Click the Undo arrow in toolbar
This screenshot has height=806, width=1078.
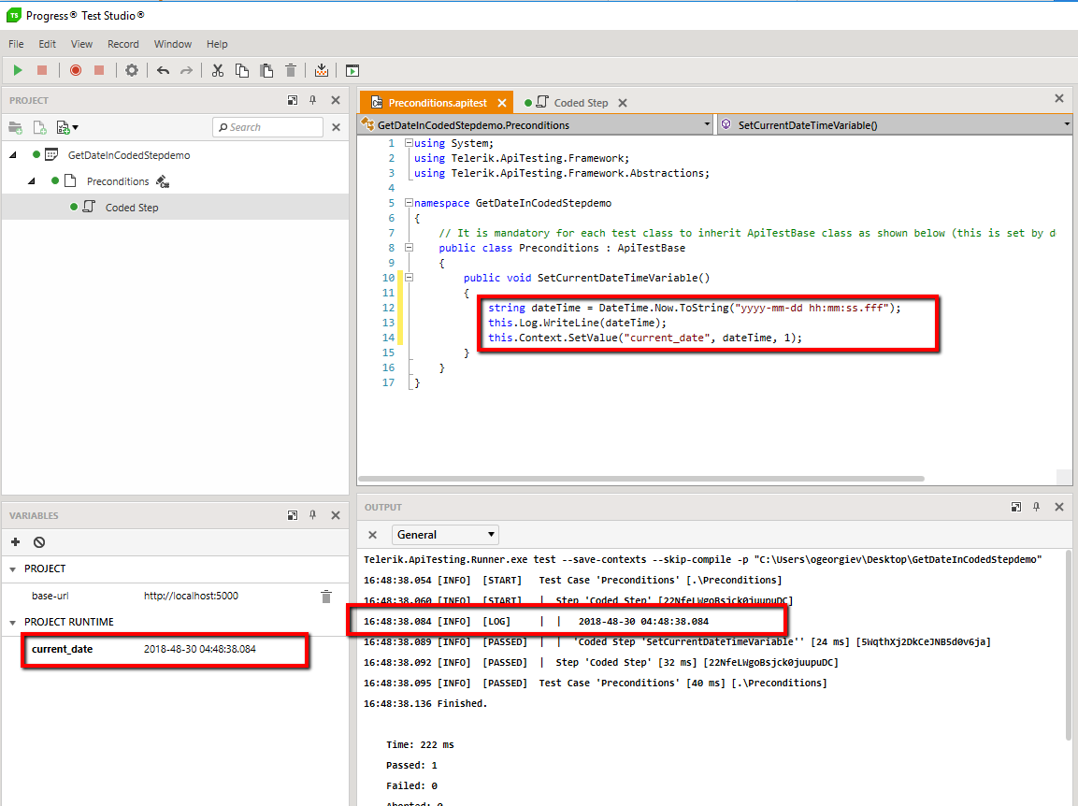[163, 70]
